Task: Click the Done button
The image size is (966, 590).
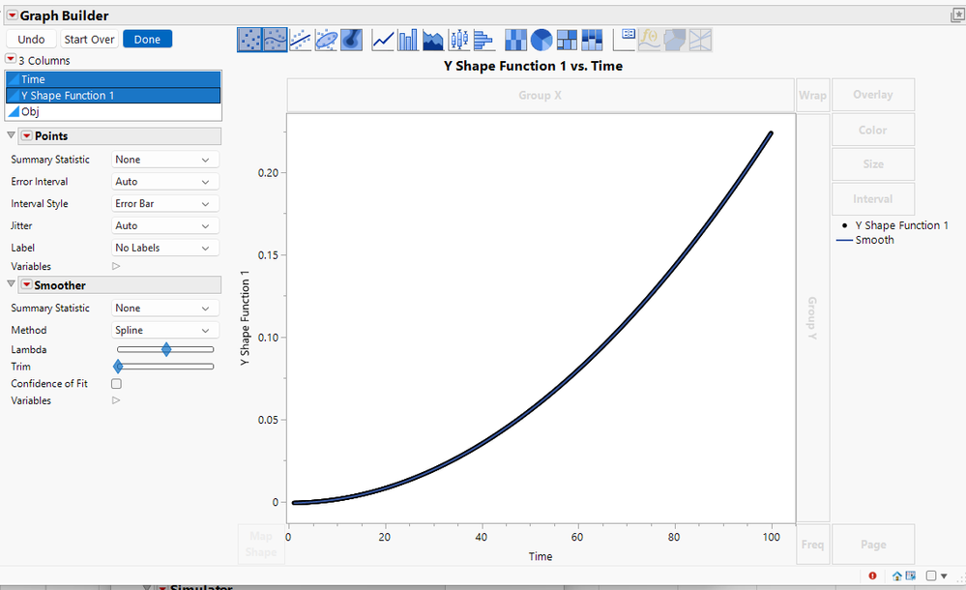Action: (147, 40)
